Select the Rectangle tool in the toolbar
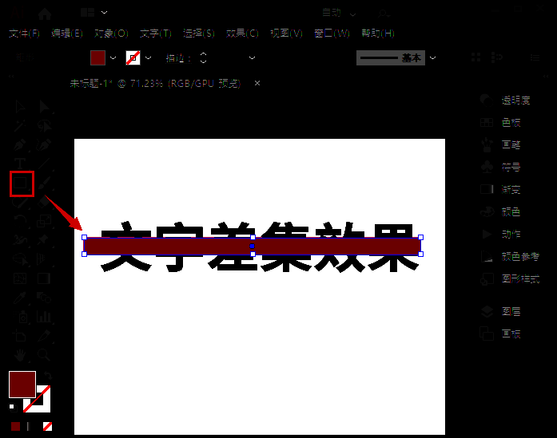 coord(22,184)
